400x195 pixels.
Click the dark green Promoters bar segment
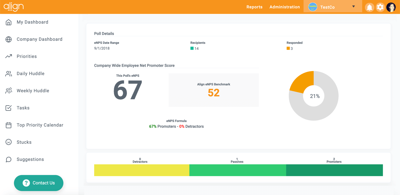pos(334,170)
